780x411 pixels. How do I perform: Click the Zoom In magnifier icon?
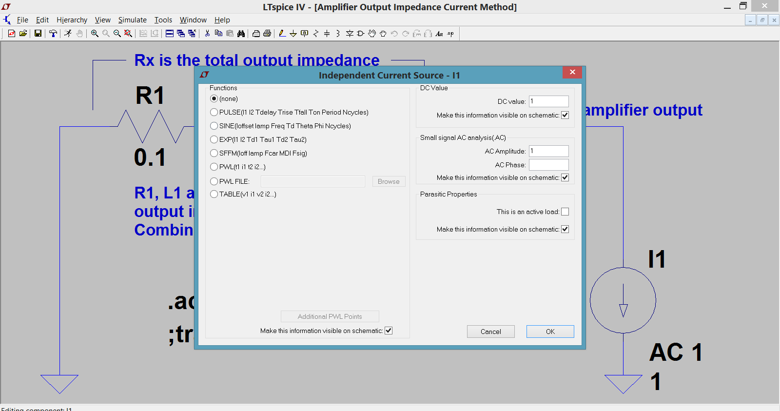click(x=95, y=34)
